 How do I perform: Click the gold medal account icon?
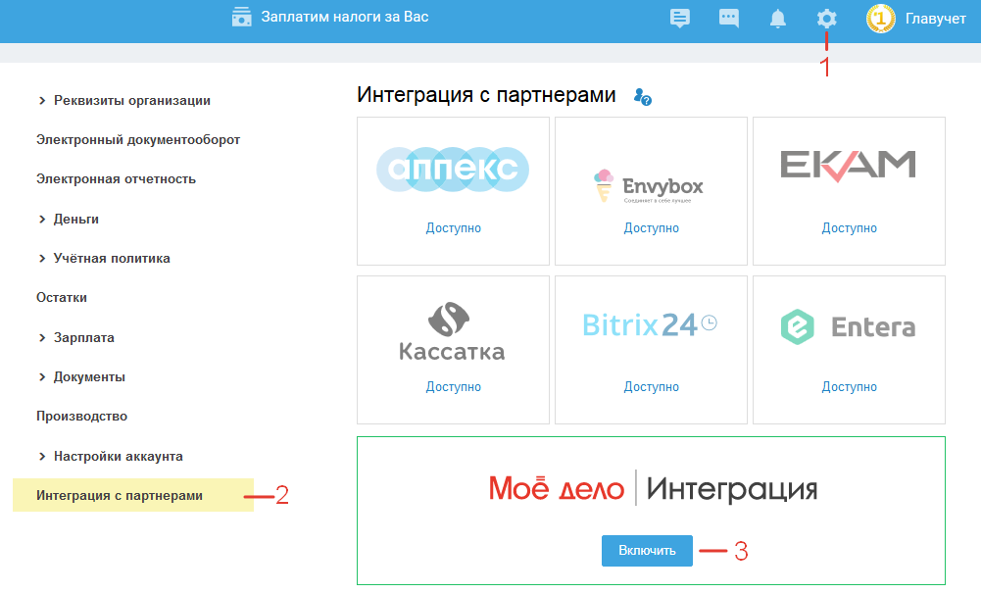[880, 19]
